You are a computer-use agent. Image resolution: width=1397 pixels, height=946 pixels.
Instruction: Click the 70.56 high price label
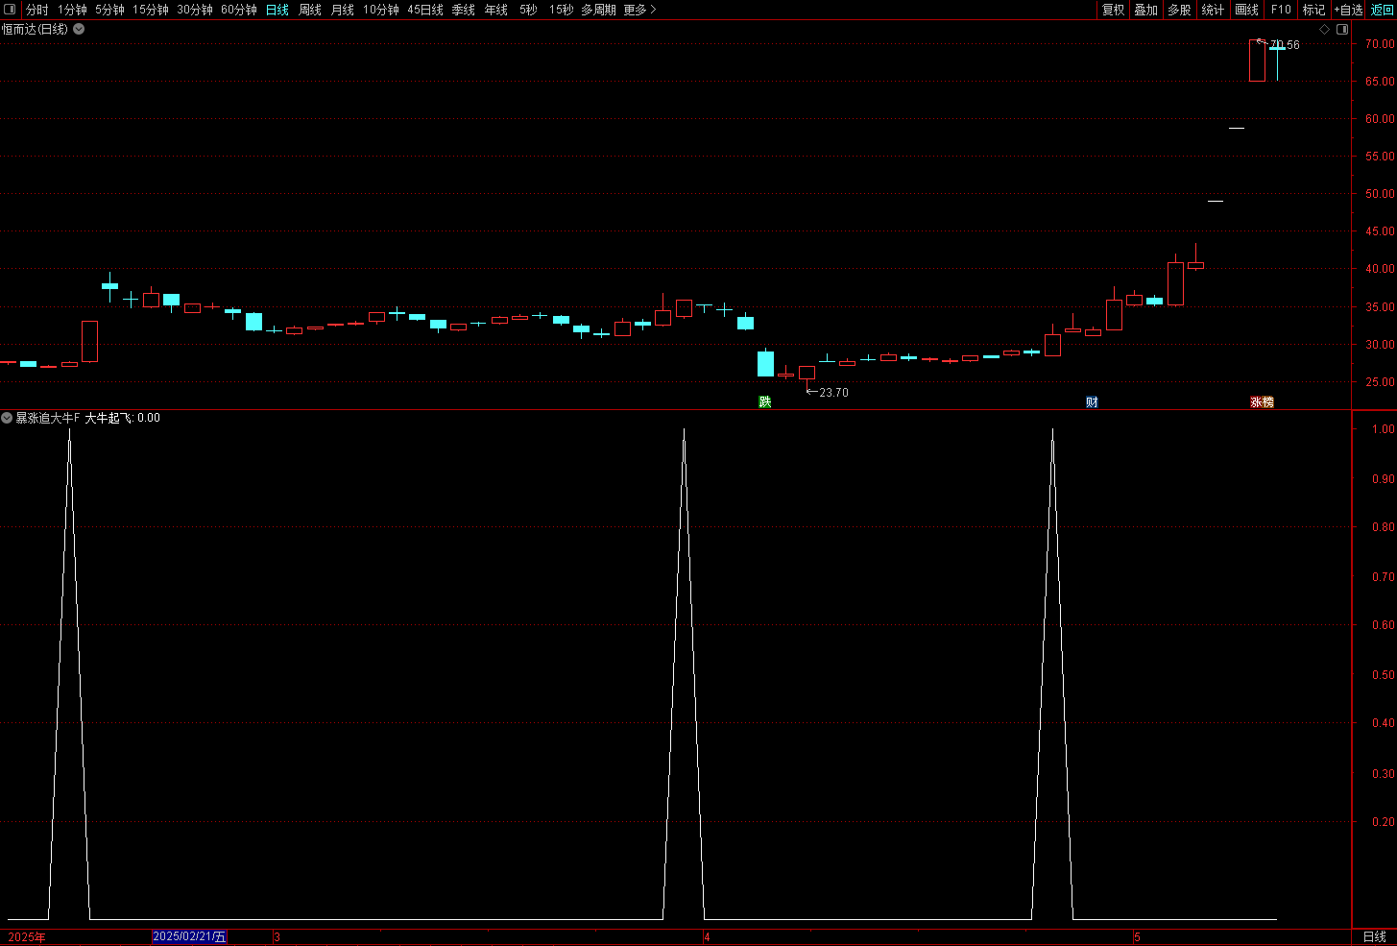coord(1285,45)
